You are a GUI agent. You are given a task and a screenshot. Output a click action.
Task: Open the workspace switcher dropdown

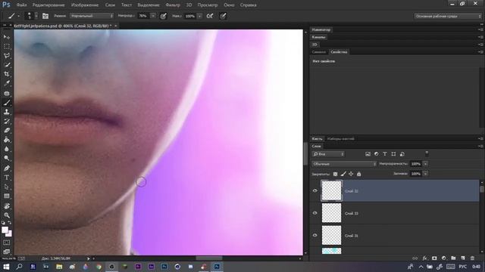(448, 16)
